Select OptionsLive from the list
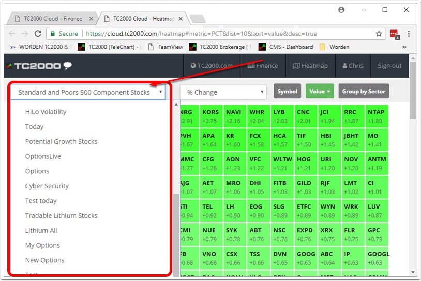Viewport: 421px width, 281px height. [43, 156]
